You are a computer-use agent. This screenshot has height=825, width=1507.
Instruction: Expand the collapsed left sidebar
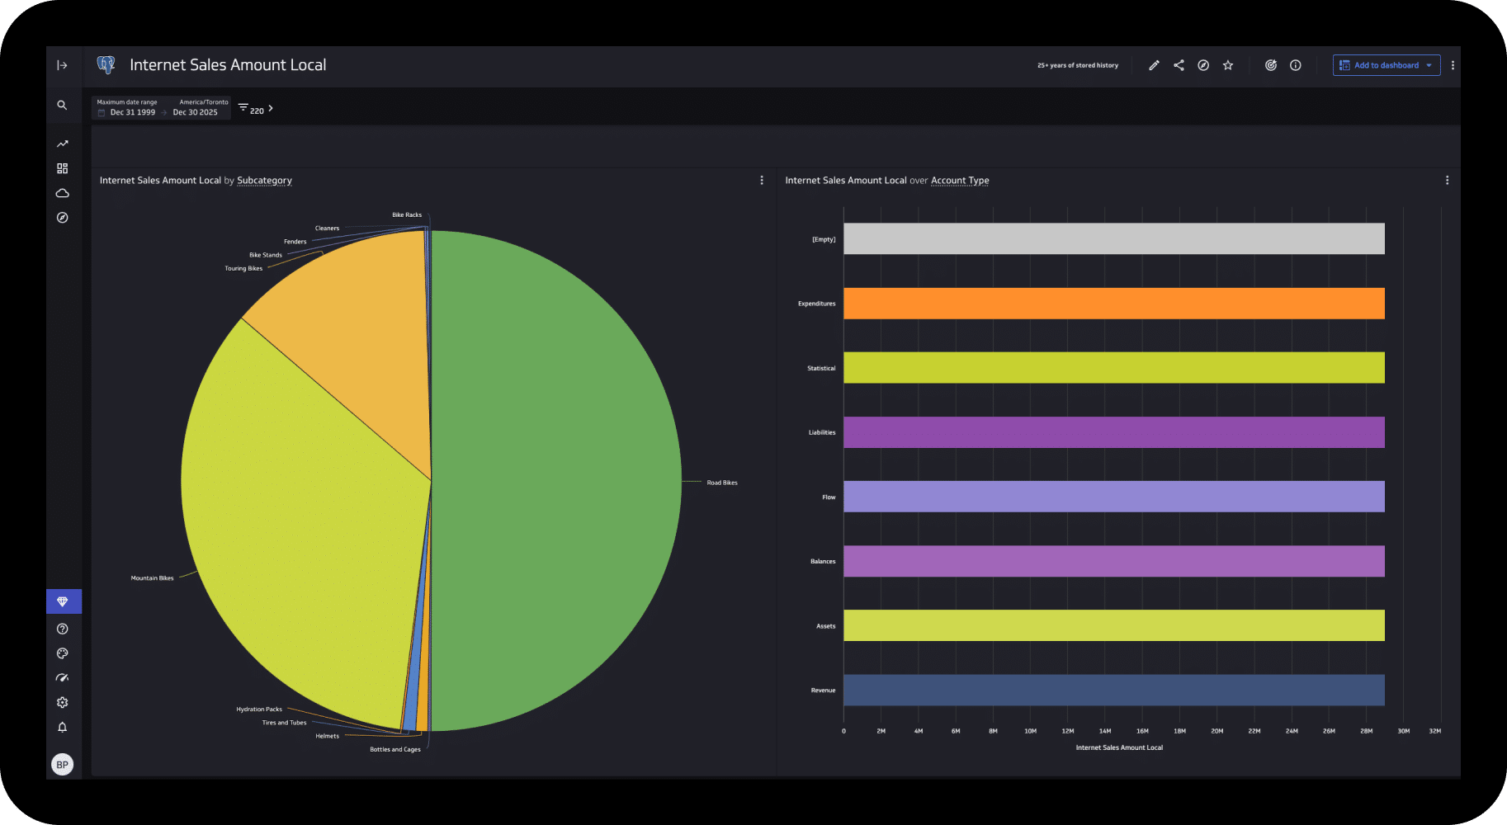(x=62, y=65)
